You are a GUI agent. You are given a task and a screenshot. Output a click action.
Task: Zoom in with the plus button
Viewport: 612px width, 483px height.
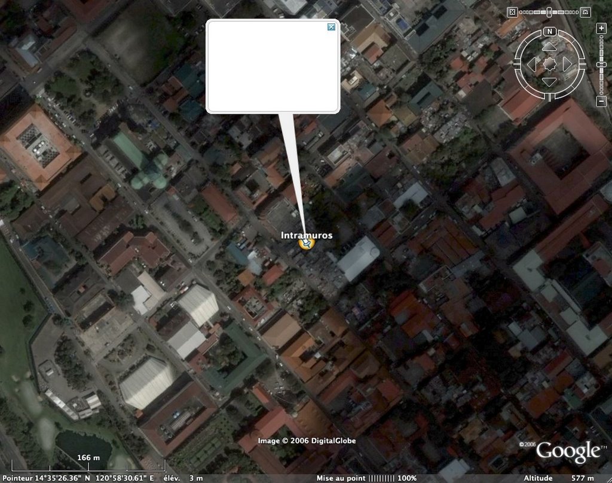point(601,28)
